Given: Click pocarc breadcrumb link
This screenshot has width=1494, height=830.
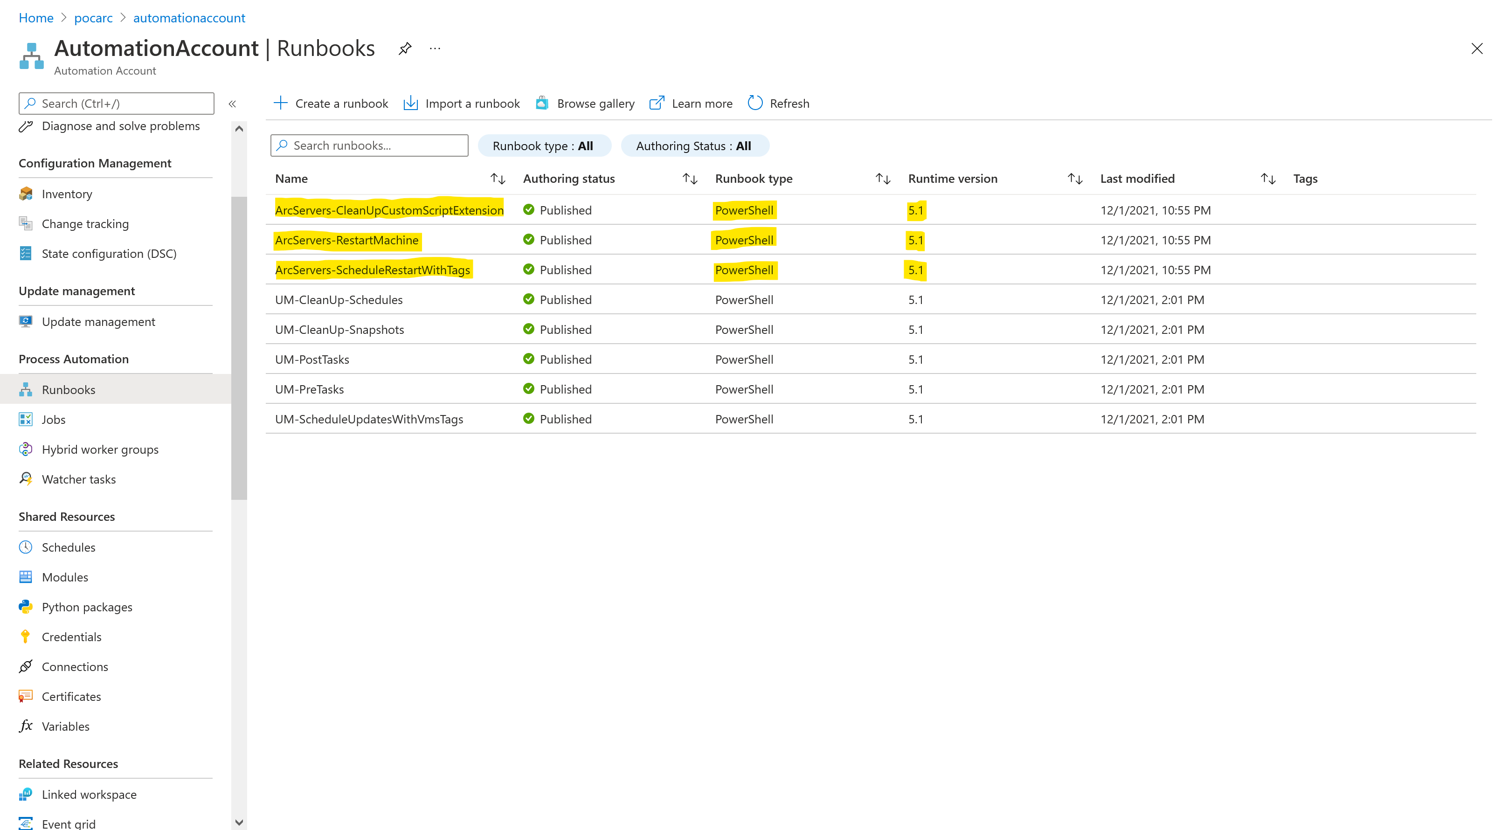Looking at the screenshot, I should [x=93, y=18].
